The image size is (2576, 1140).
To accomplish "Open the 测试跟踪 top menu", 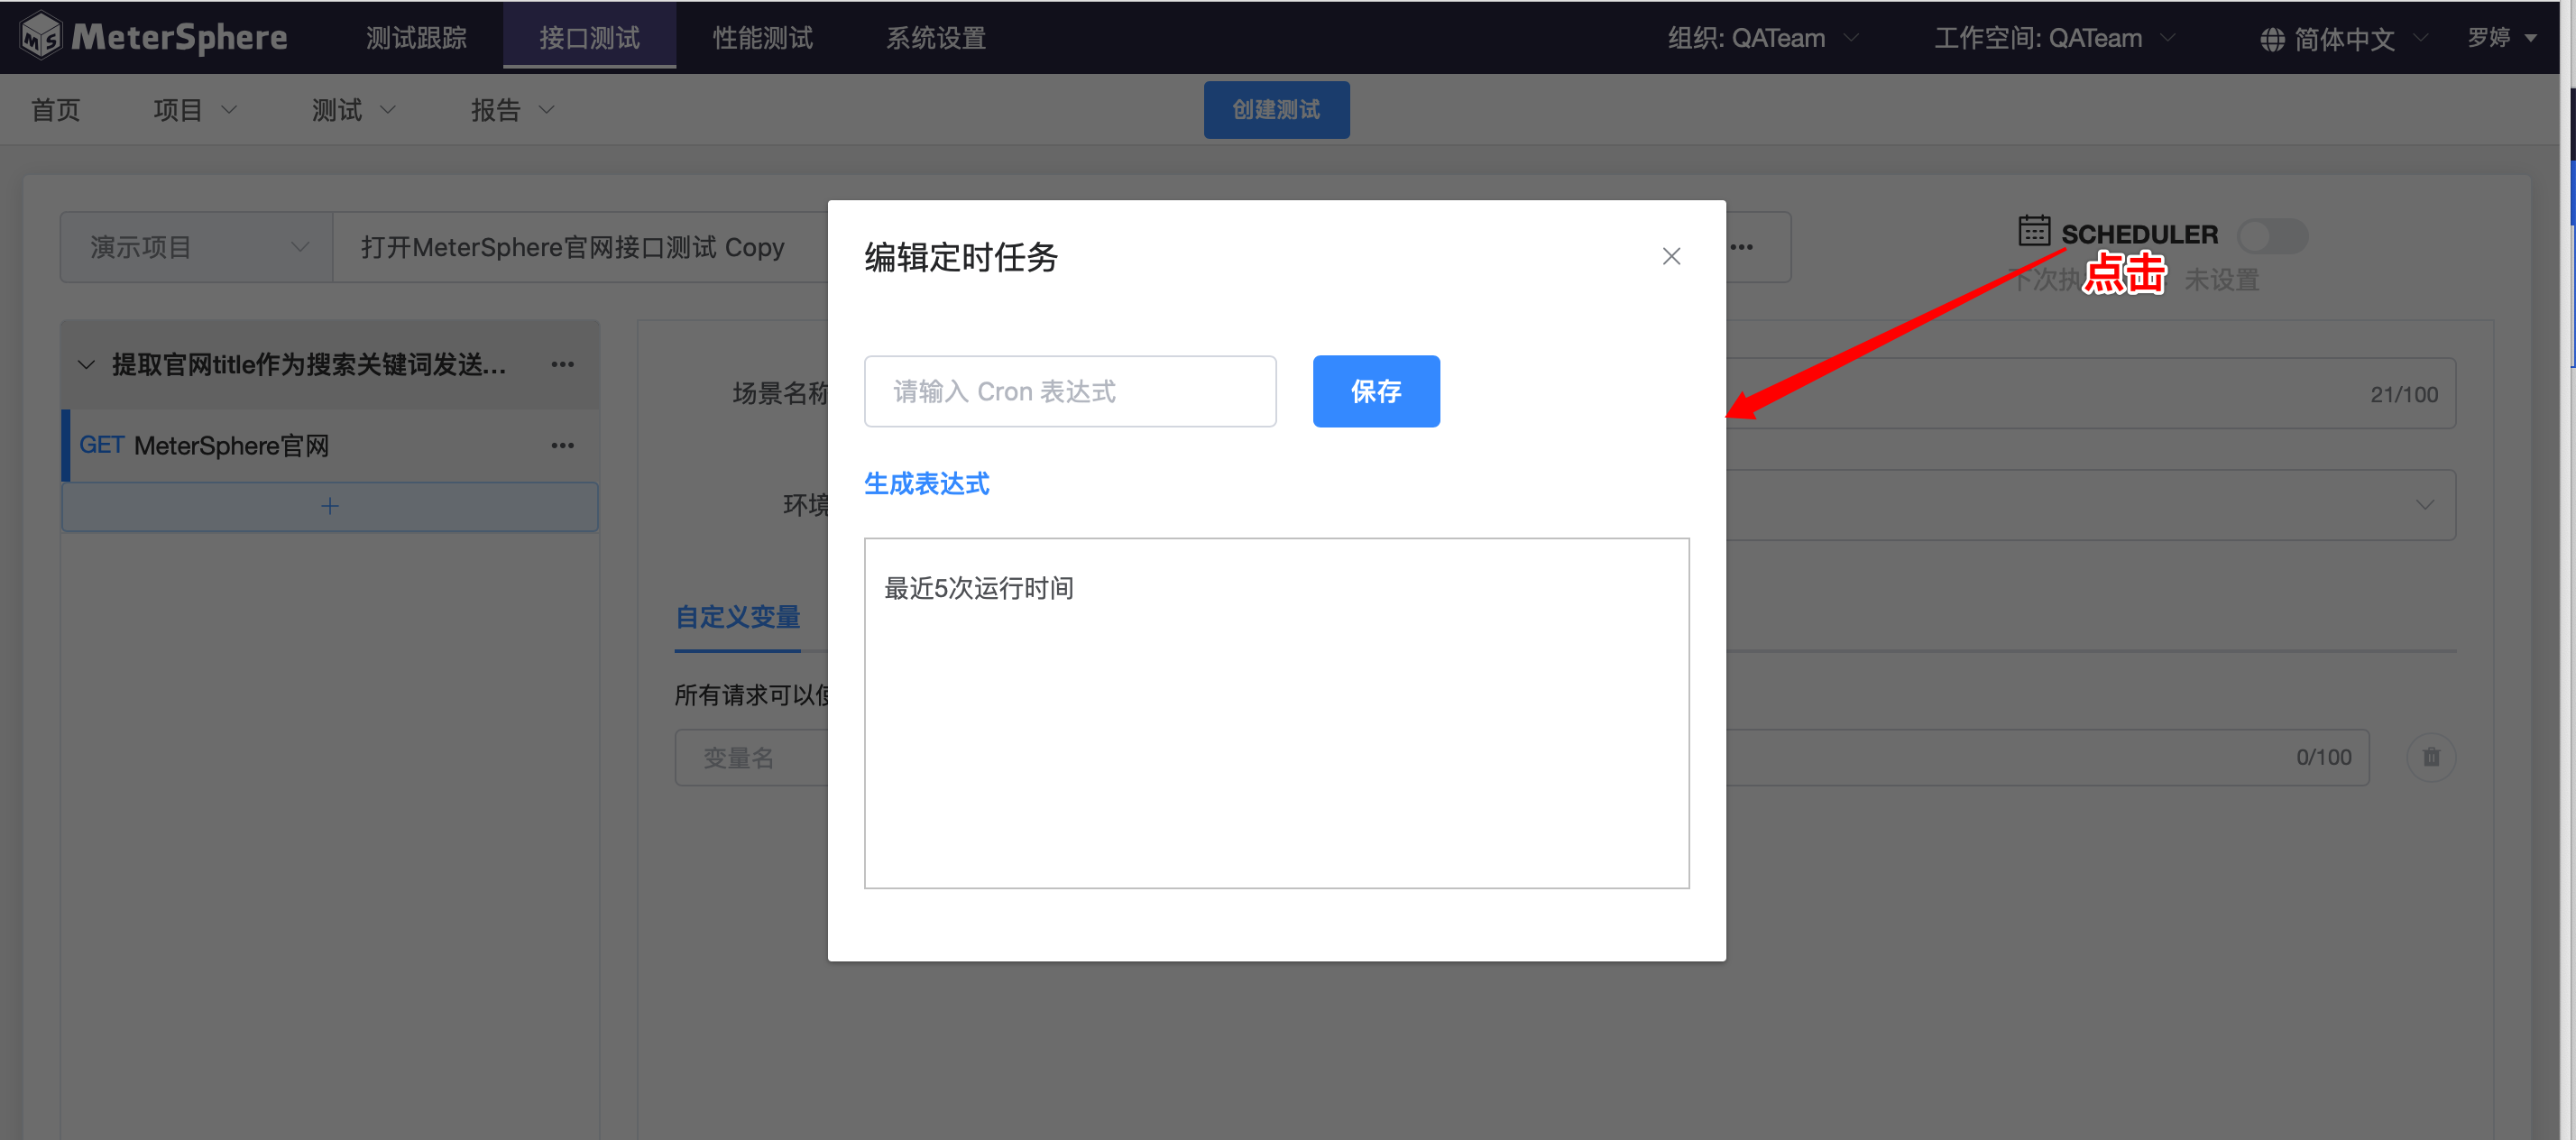I will coord(416,38).
